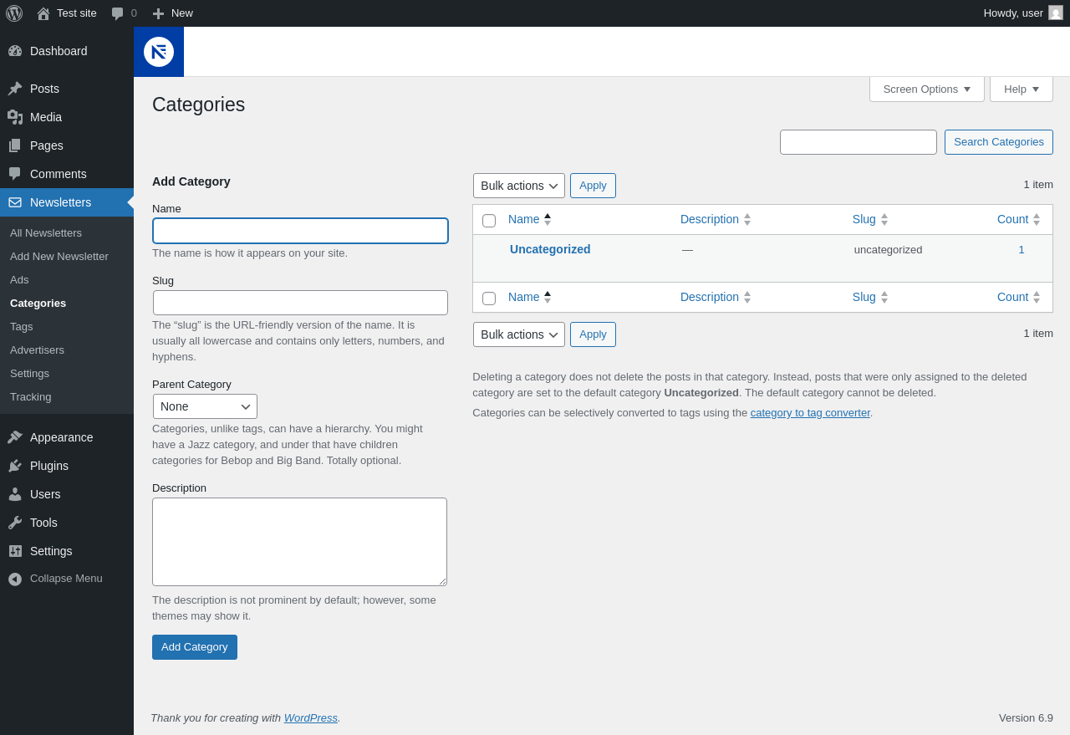Screen dimensions: 1070x735
Task: Click the Newsletter plugin logo icon
Action: point(159,52)
